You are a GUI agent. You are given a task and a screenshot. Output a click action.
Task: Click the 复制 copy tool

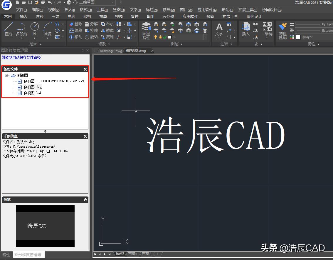[107, 37]
